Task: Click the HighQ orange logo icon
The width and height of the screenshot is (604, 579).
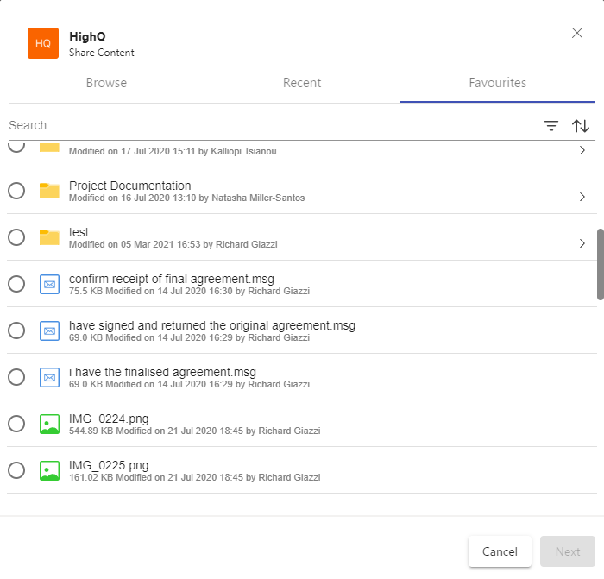Action: coord(43,43)
